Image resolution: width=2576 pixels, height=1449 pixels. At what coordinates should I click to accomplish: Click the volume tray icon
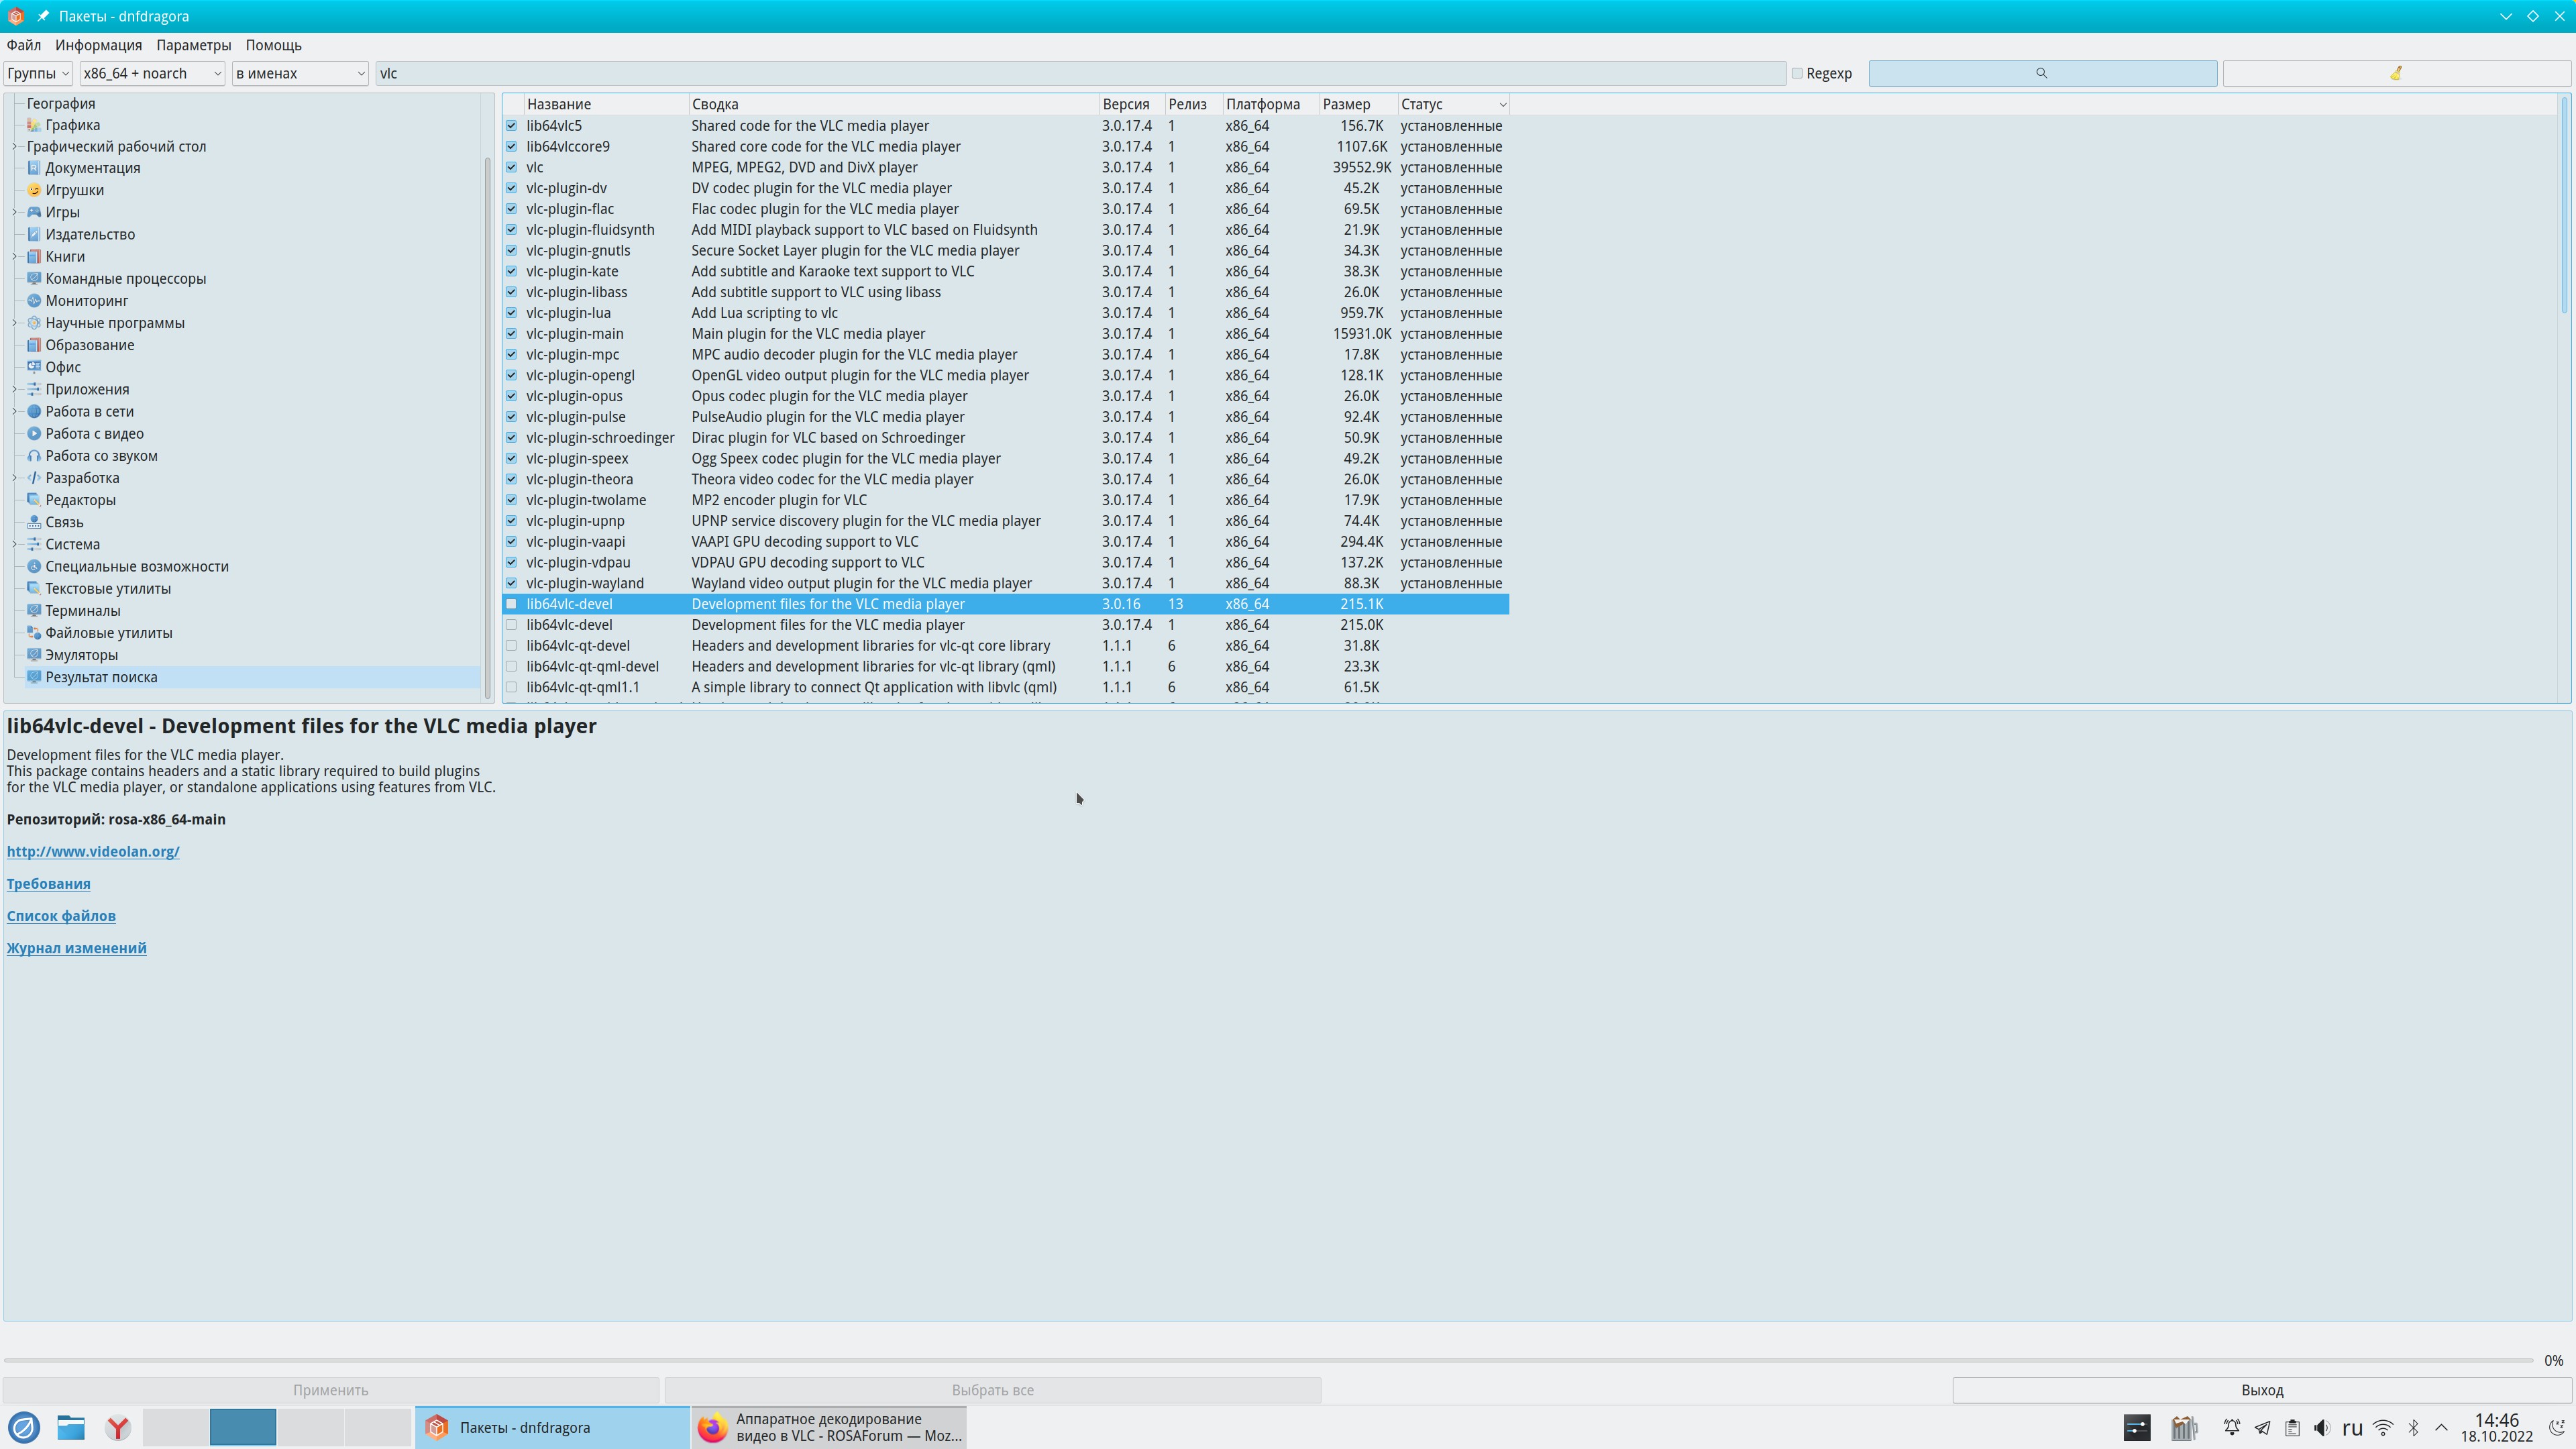click(x=2322, y=1428)
